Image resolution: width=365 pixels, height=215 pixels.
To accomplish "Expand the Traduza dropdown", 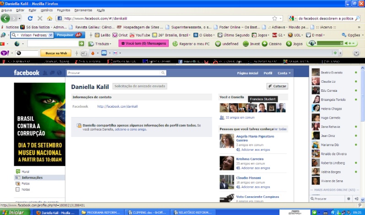I will coord(110,44).
